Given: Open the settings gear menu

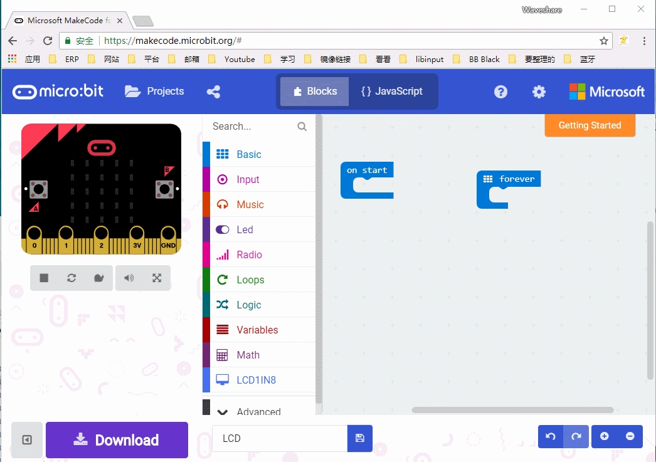Looking at the screenshot, I should [x=539, y=92].
